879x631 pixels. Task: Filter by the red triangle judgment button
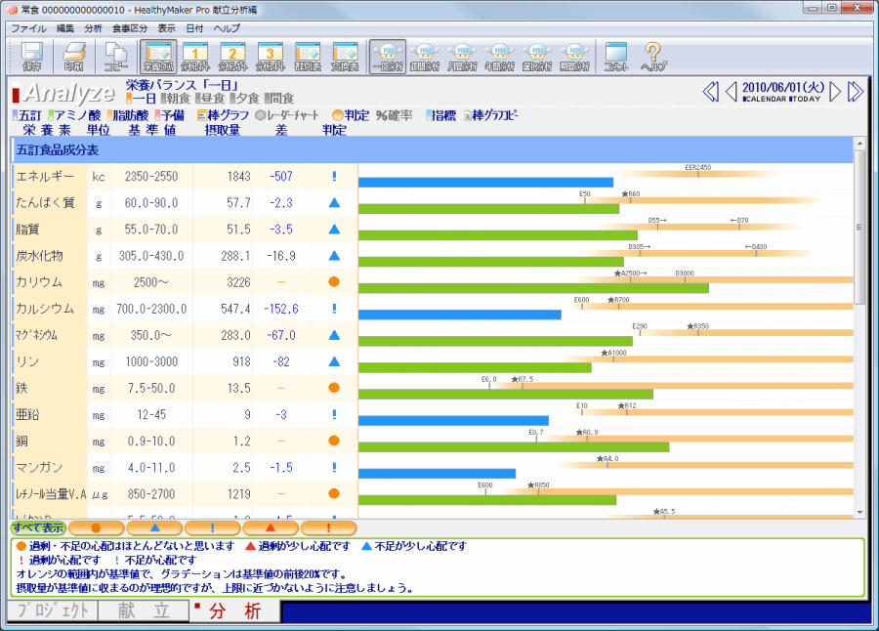click(x=271, y=527)
